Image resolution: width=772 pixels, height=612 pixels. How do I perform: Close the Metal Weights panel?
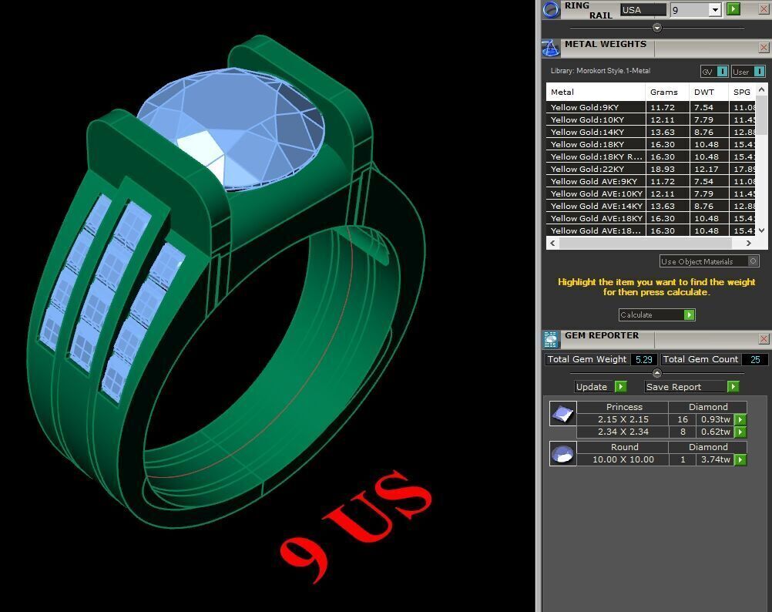coord(764,47)
